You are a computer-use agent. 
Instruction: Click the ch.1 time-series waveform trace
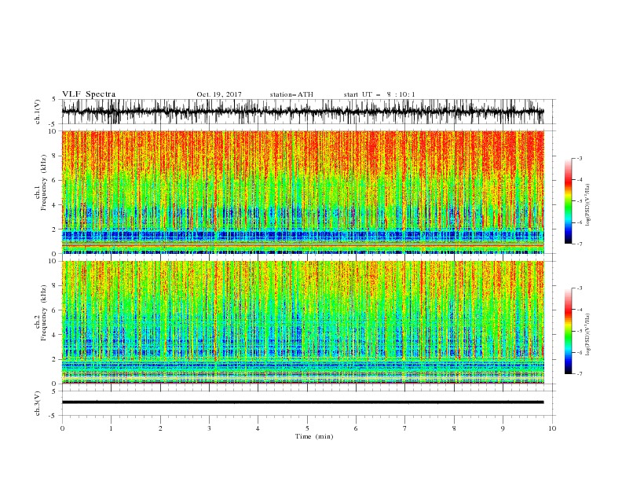coord(303,112)
